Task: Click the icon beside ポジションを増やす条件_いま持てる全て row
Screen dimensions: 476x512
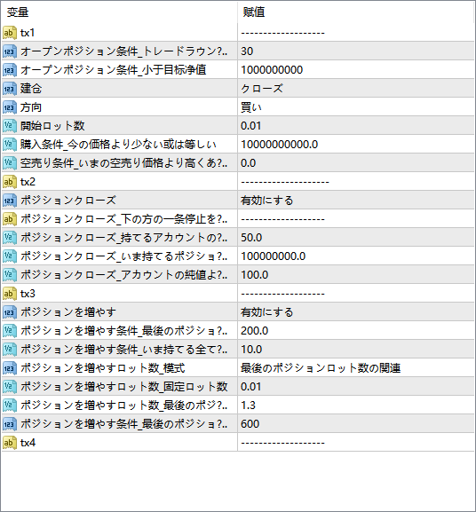Action: tap(10, 350)
